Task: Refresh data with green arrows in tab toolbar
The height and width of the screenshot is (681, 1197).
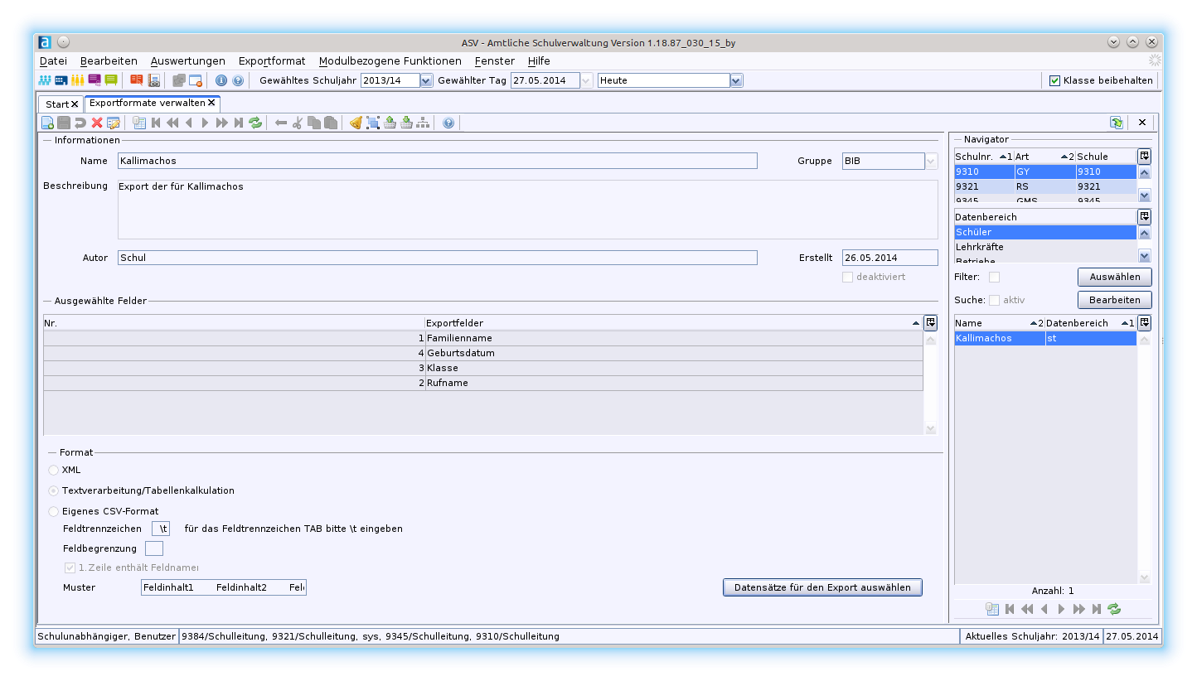Action: tap(255, 123)
